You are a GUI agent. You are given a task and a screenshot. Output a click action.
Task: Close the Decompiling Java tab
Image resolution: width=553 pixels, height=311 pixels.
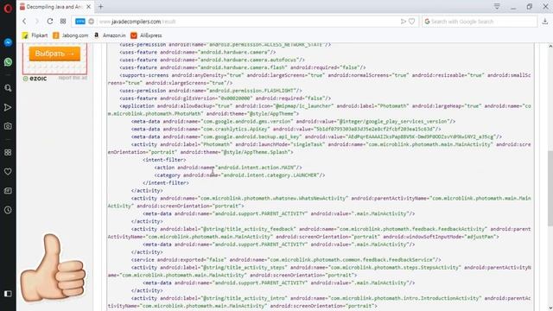point(89,7)
